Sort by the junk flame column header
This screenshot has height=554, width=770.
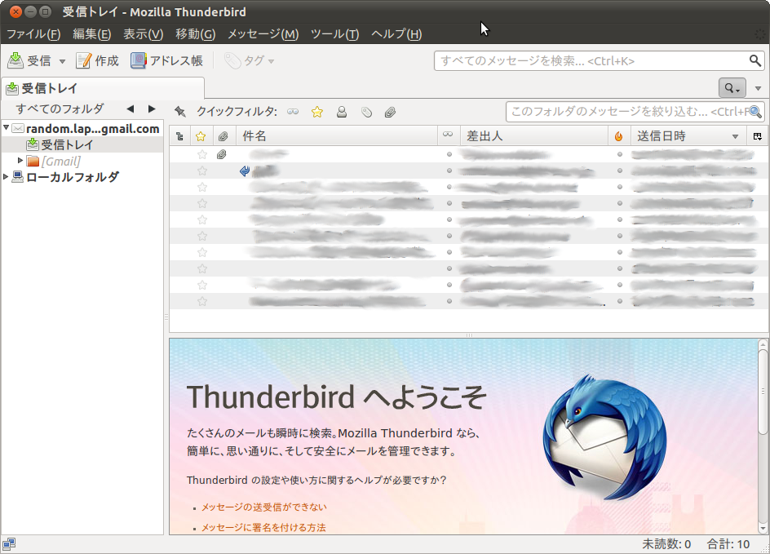tap(619, 136)
